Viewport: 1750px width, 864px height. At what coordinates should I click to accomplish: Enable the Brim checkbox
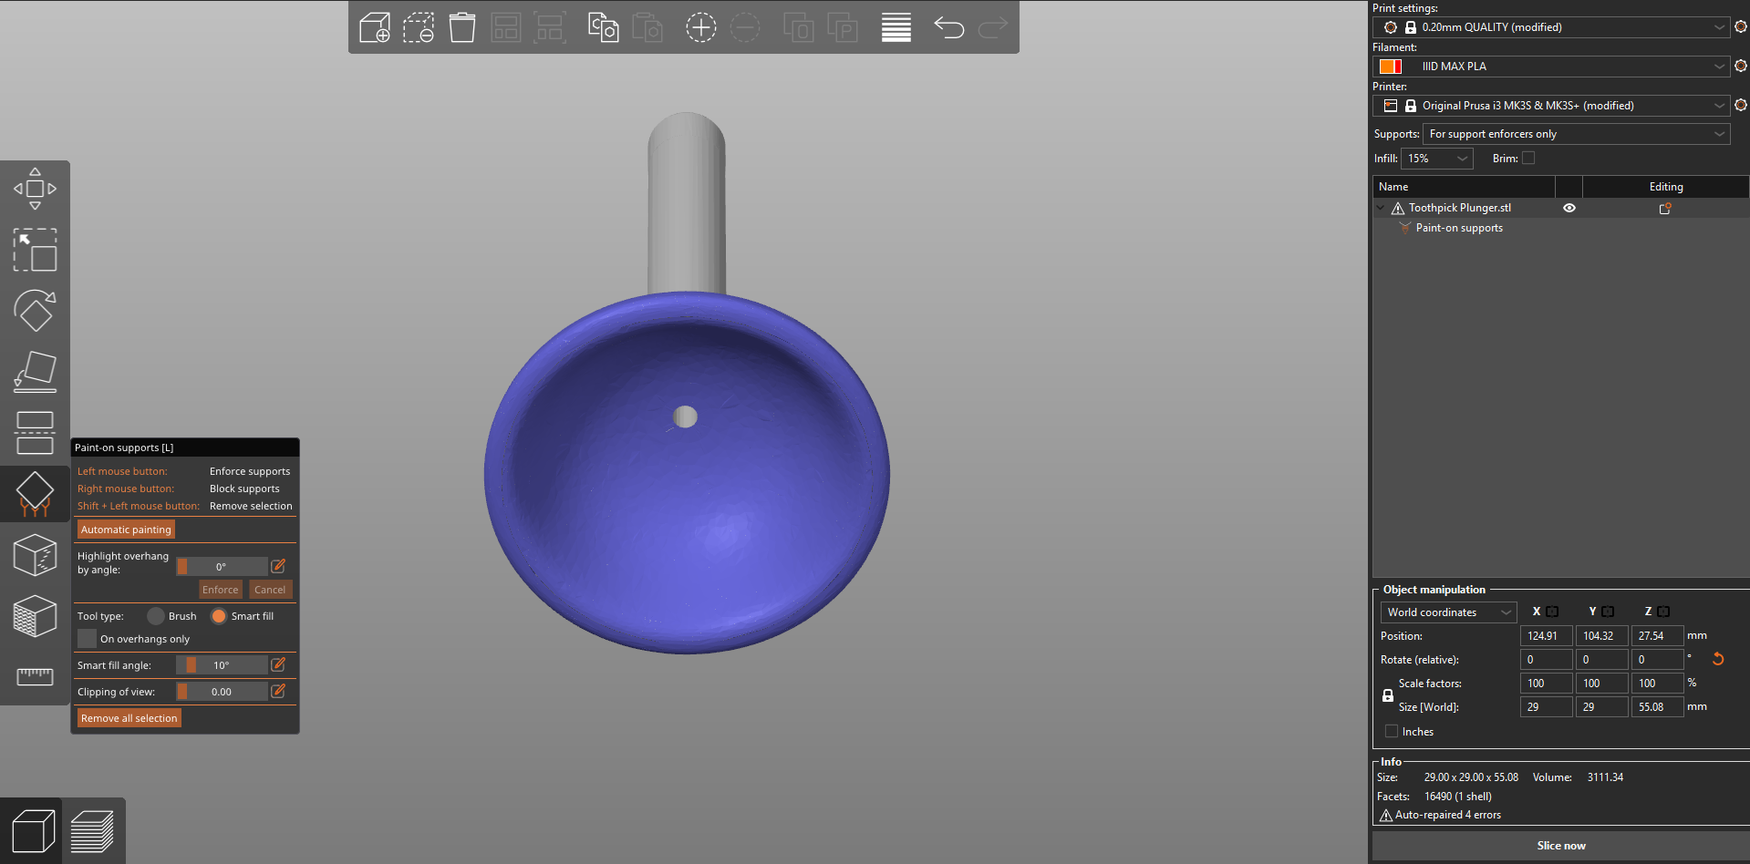[x=1528, y=158]
